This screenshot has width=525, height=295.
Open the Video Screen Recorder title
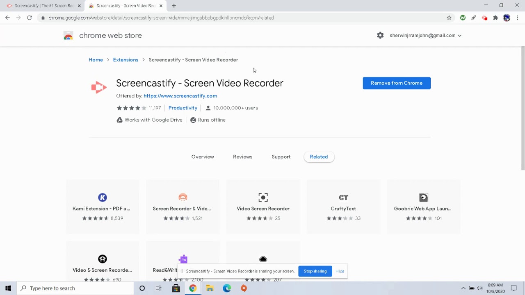coord(263,209)
